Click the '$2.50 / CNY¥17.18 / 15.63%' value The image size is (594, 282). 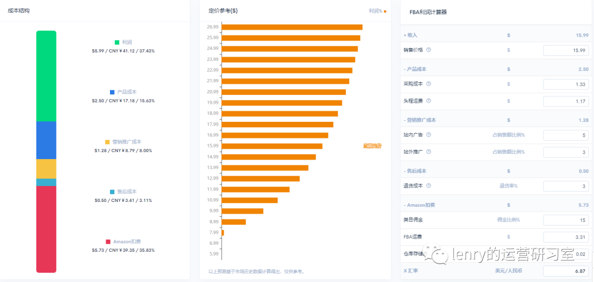tap(123, 101)
